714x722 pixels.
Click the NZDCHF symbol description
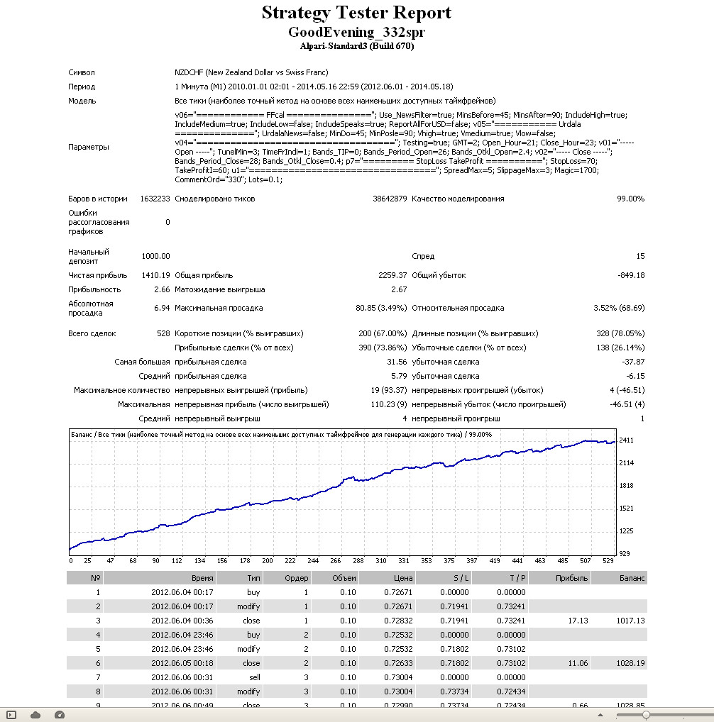coord(251,72)
